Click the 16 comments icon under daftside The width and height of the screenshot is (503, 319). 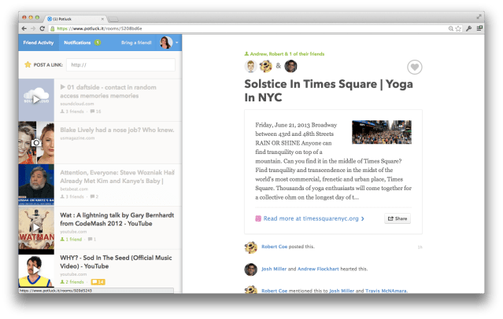pos(95,112)
